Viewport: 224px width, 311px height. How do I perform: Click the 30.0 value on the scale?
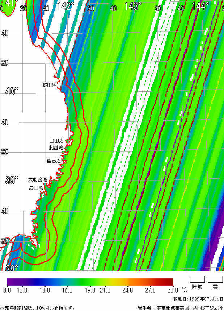click(173, 290)
